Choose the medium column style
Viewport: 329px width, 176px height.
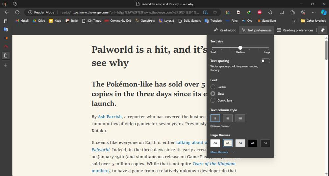[x=228, y=118]
